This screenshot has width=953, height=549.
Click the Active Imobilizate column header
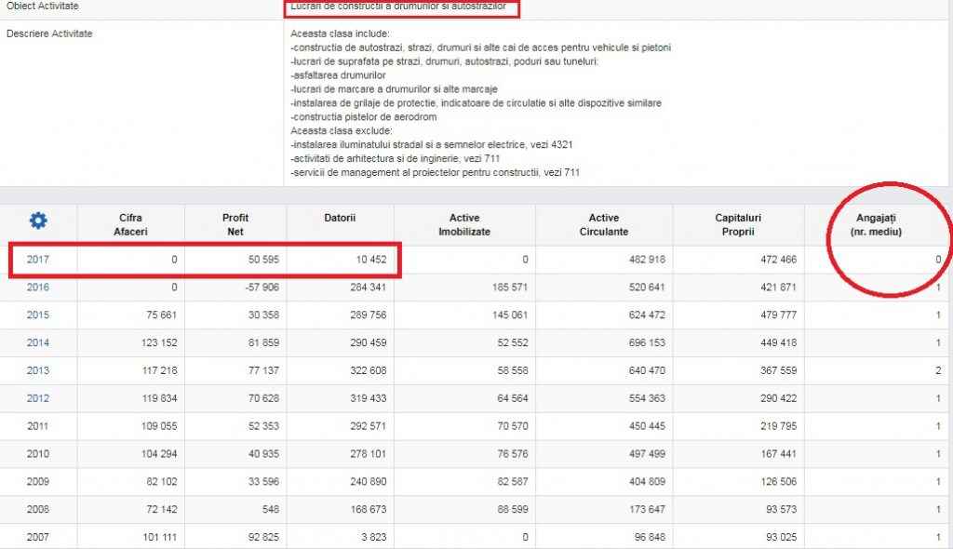coord(464,224)
